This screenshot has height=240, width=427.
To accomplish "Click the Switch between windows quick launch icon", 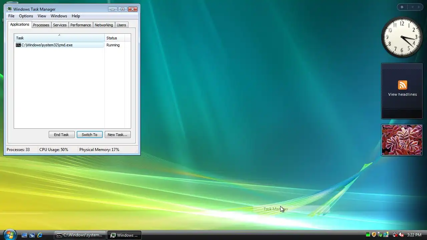I will [x=32, y=235].
